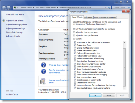Screen dimensions: 135x103
Task: Click the shield icon beside Adjust visual effects
Action: click(4, 21)
